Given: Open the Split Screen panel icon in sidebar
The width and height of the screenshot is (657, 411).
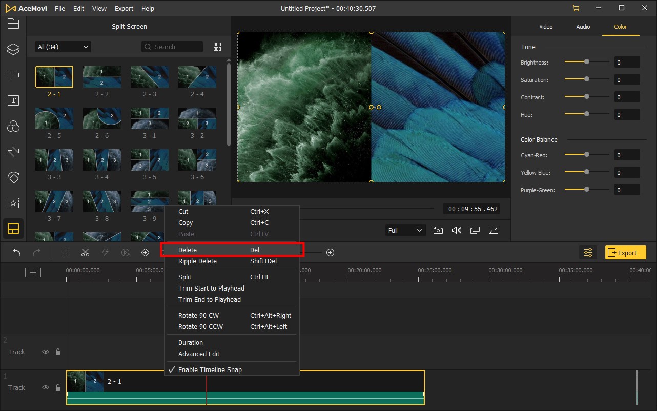Looking at the screenshot, I should [x=13, y=229].
